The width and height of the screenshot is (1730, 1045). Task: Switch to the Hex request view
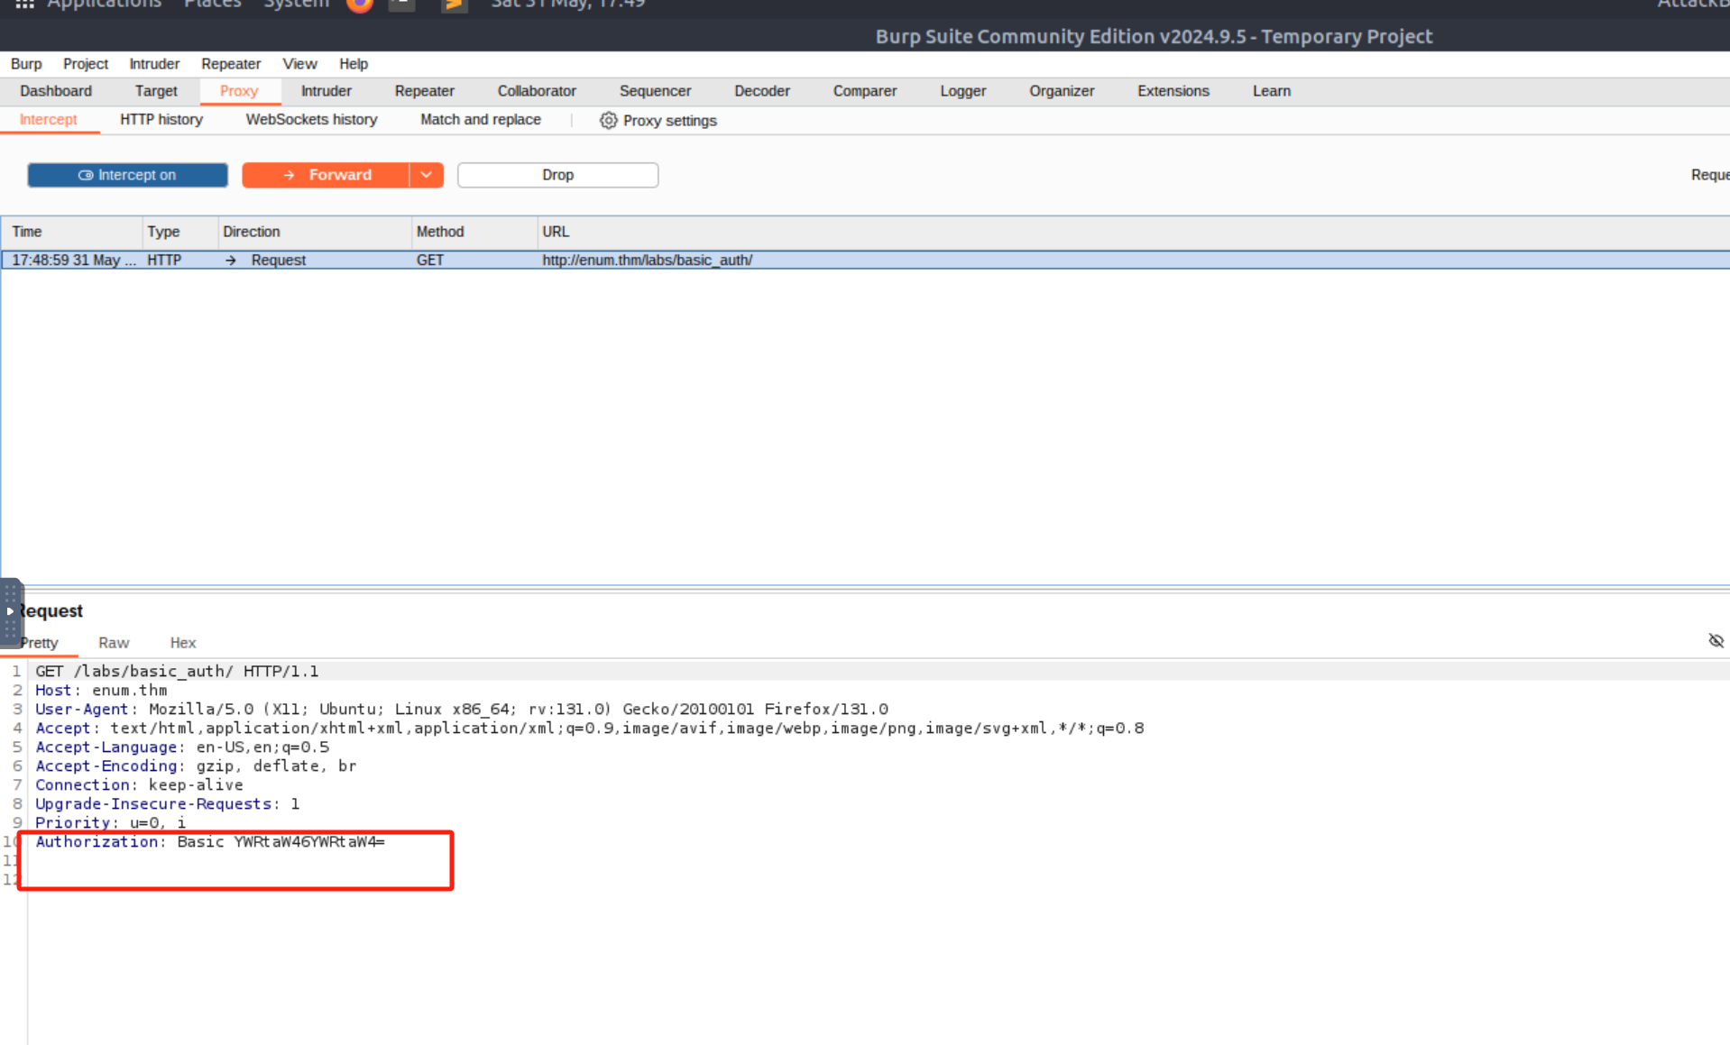point(183,643)
